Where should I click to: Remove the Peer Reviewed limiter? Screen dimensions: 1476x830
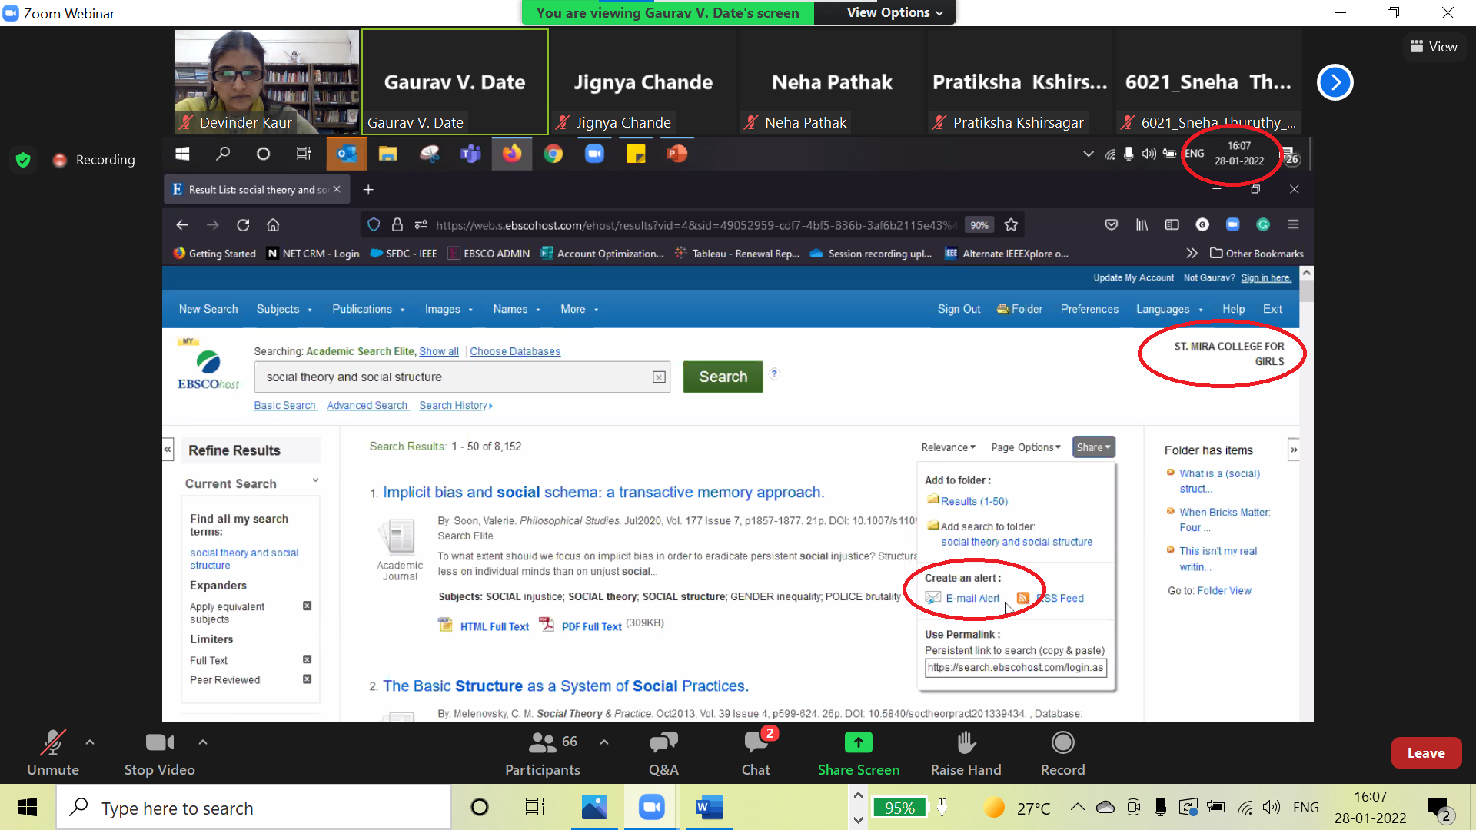click(306, 679)
